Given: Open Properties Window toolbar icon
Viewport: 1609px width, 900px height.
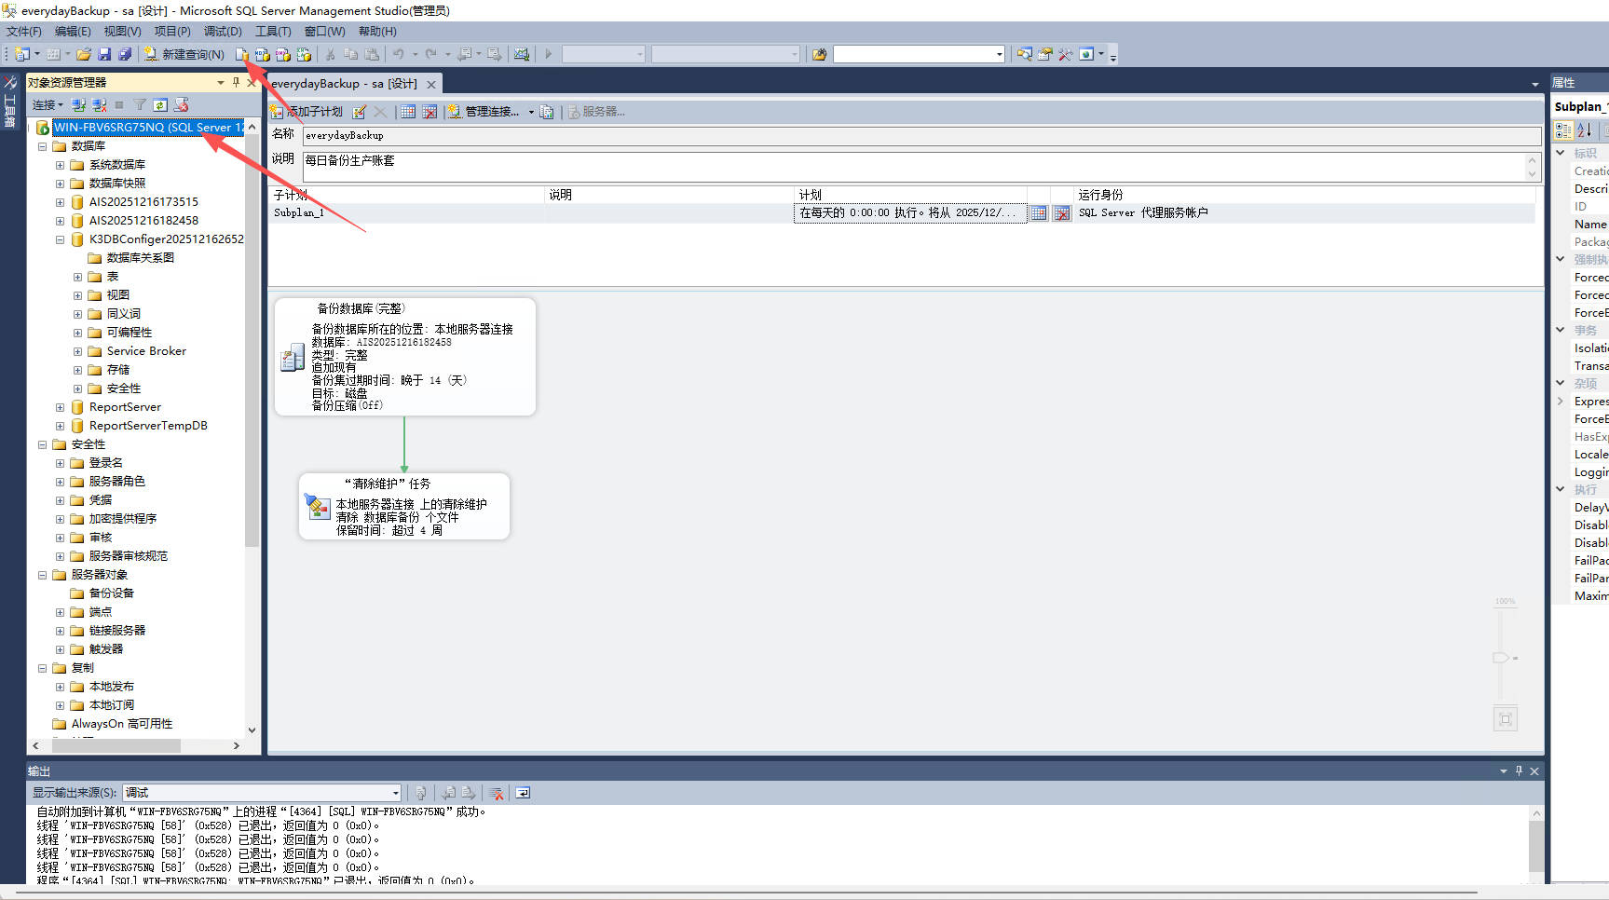Looking at the screenshot, I should [x=1045, y=54].
